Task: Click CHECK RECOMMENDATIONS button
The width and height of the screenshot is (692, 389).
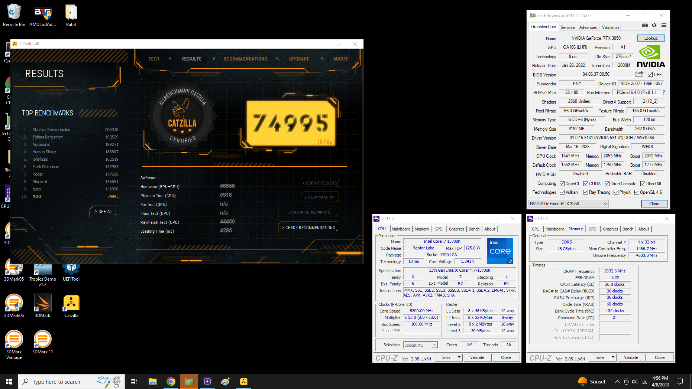Action: click(308, 228)
